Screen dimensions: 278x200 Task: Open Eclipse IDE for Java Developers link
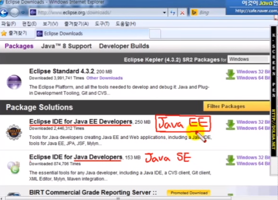76,157
